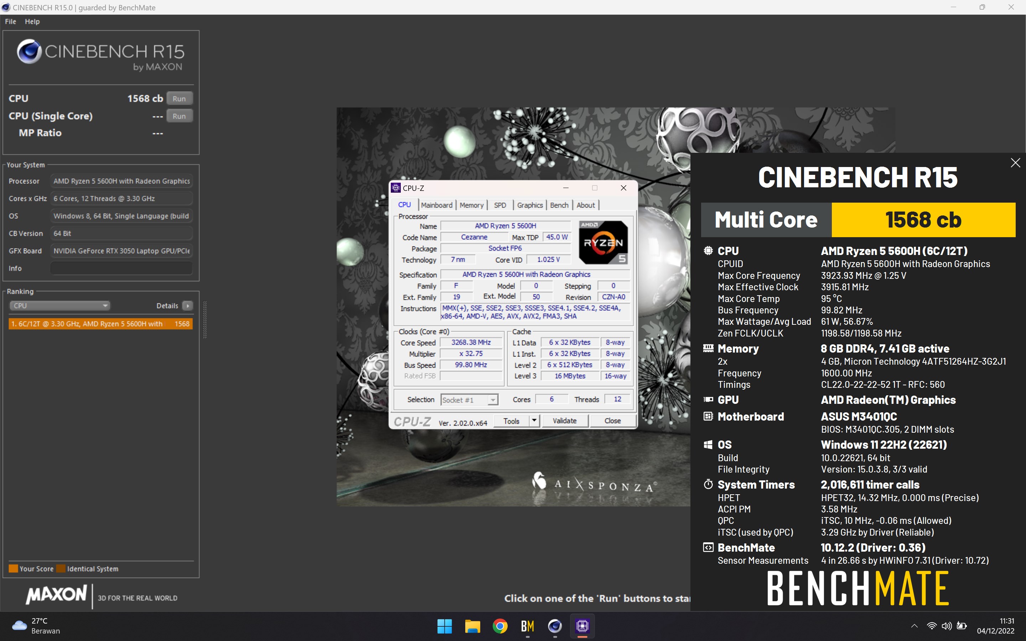1026x641 pixels.
Task: Run the CPU Single Core benchmark
Action: pyautogui.click(x=179, y=116)
